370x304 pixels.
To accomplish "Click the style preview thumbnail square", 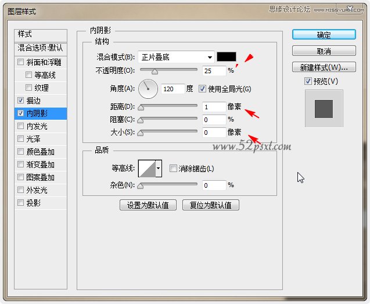I will [324, 109].
